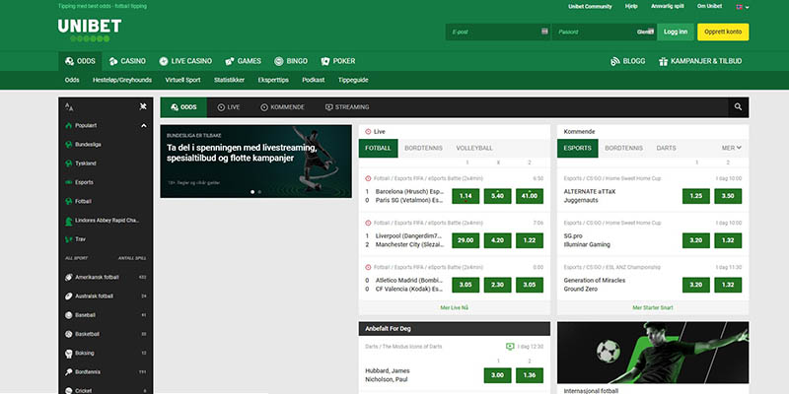Open Mer Starter Snart link
This screenshot has width=789, height=394.
[653, 307]
